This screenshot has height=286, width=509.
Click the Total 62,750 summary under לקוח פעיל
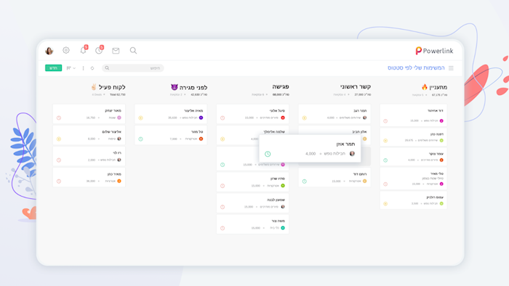tap(118, 94)
